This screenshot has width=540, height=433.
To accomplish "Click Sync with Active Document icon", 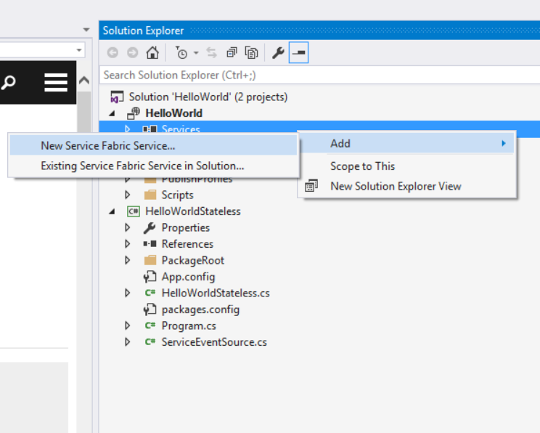I will point(211,53).
